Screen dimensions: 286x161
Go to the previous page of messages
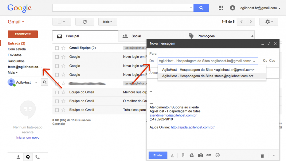(241, 22)
